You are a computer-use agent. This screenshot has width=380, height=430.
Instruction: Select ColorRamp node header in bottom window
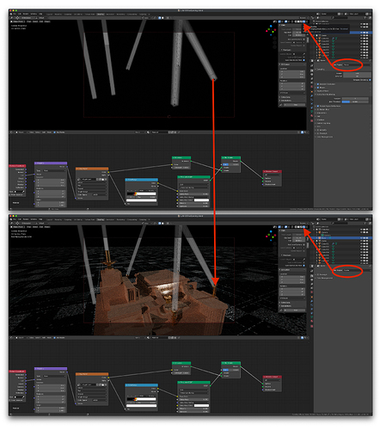(x=141, y=385)
